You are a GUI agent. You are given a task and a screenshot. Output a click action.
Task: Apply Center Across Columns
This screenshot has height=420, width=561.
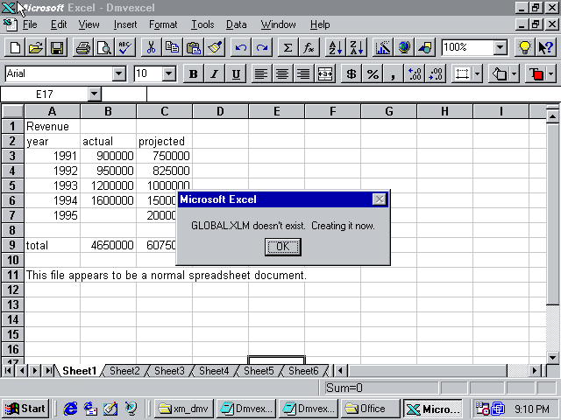point(325,73)
